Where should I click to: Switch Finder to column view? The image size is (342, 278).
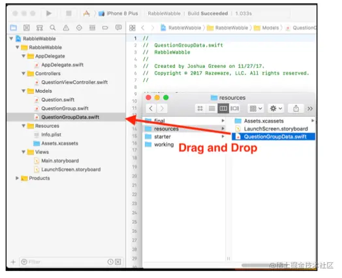[x=223, y=108]
